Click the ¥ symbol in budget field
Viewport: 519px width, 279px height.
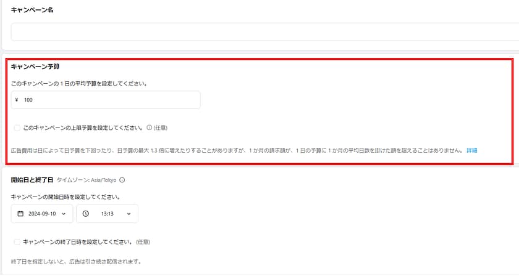tap(17, 100)
